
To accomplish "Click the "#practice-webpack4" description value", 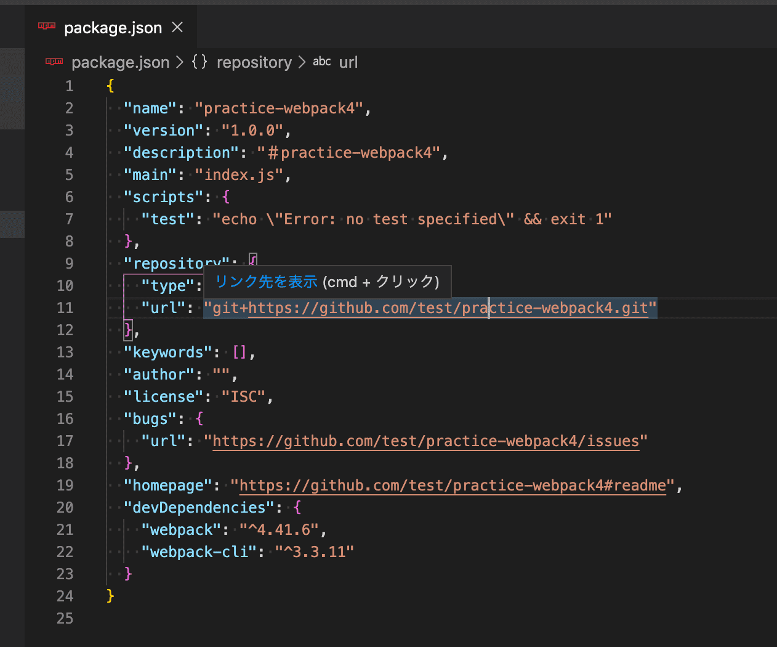I will click(x=349, y=152).
